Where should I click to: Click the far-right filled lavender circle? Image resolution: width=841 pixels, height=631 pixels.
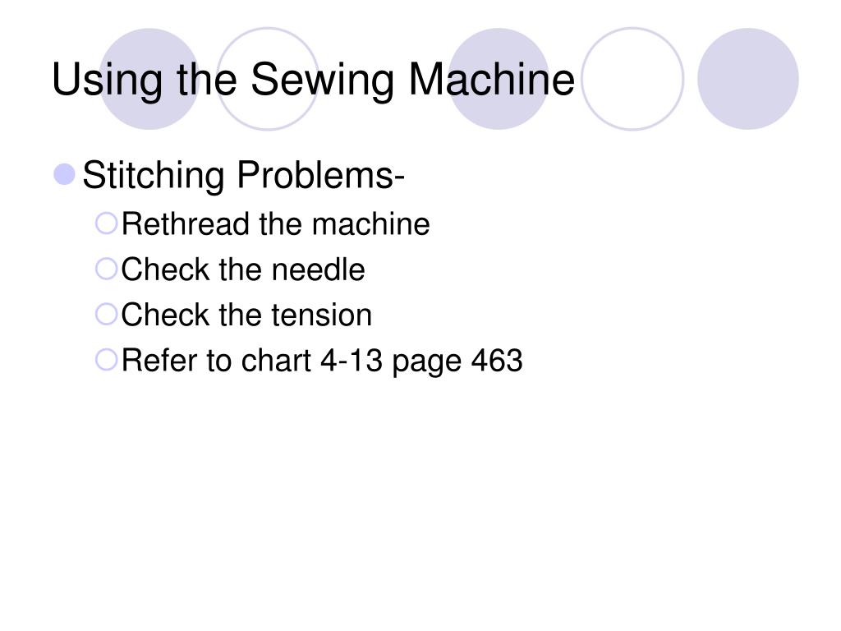pyautogui.click(x=748, y=79)
